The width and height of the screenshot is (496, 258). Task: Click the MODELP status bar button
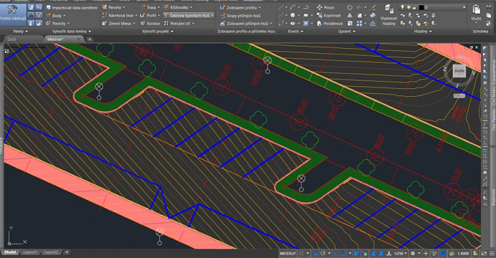[288, 253]
